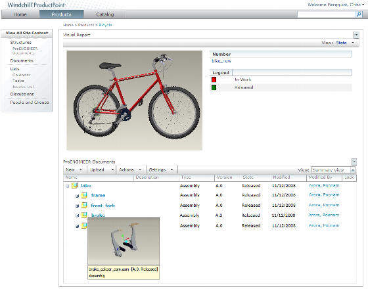Click the green Released swatch

click(214, 87)
